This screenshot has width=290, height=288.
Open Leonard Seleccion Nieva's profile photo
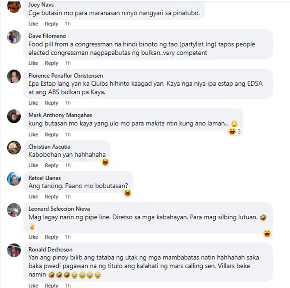point(14,210)
